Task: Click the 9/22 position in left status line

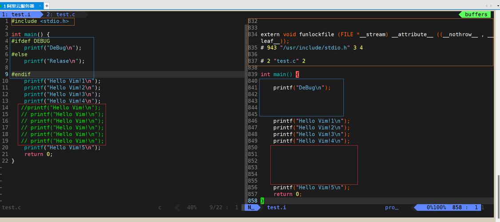Action: click(216, 208)
